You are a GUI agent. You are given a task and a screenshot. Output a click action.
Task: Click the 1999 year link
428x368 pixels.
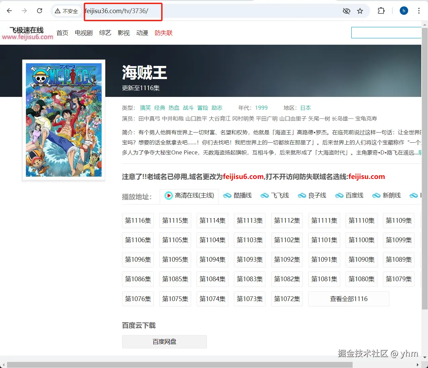[x=261, y=108]
